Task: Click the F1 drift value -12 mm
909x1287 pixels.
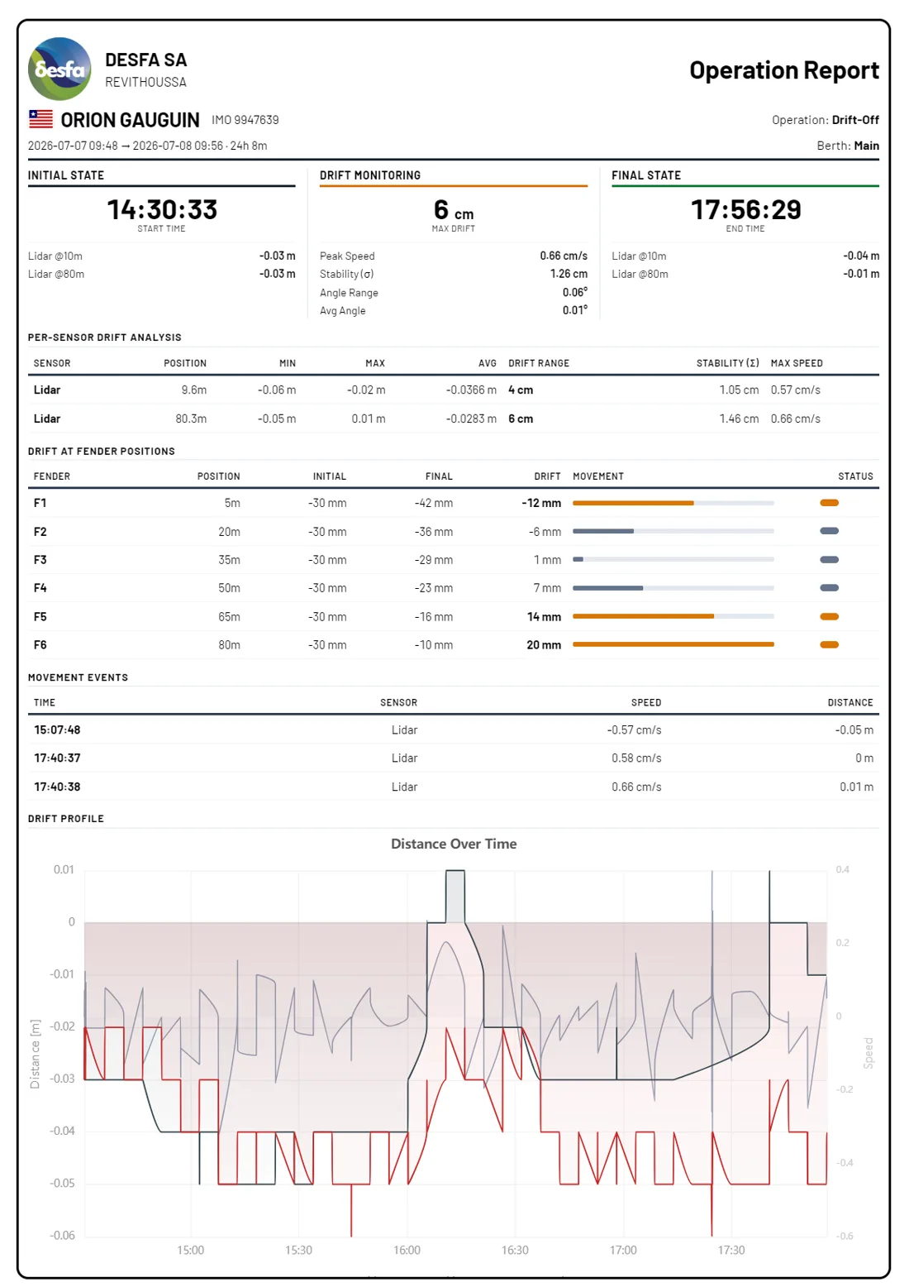Action: click(541, 503)
